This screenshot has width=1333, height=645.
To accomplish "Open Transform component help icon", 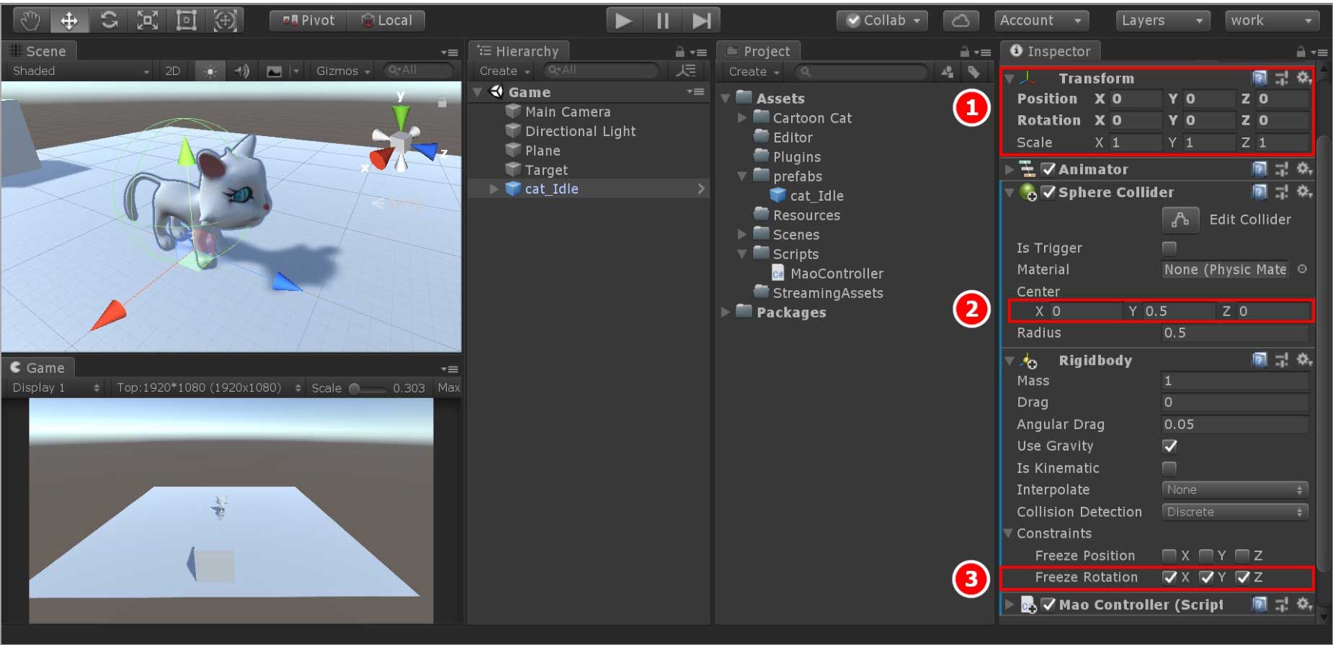I will pyautogui.click(x=1259, y=78).
